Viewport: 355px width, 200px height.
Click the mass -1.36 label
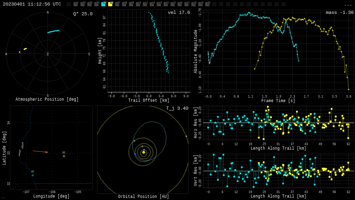(339, 13)
